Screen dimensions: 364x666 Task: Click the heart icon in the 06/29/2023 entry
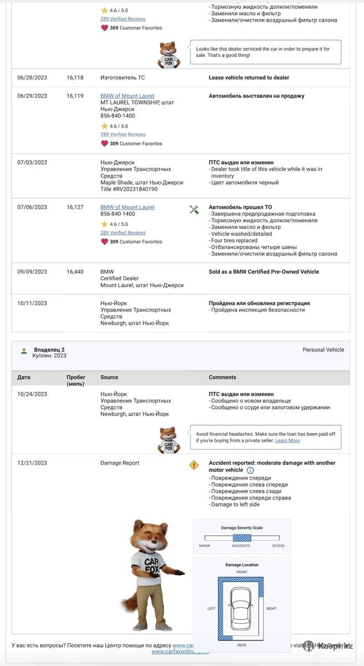coord(104,143)
